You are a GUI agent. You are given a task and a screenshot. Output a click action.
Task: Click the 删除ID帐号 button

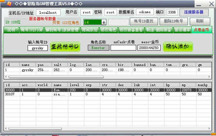coord(174,21)
